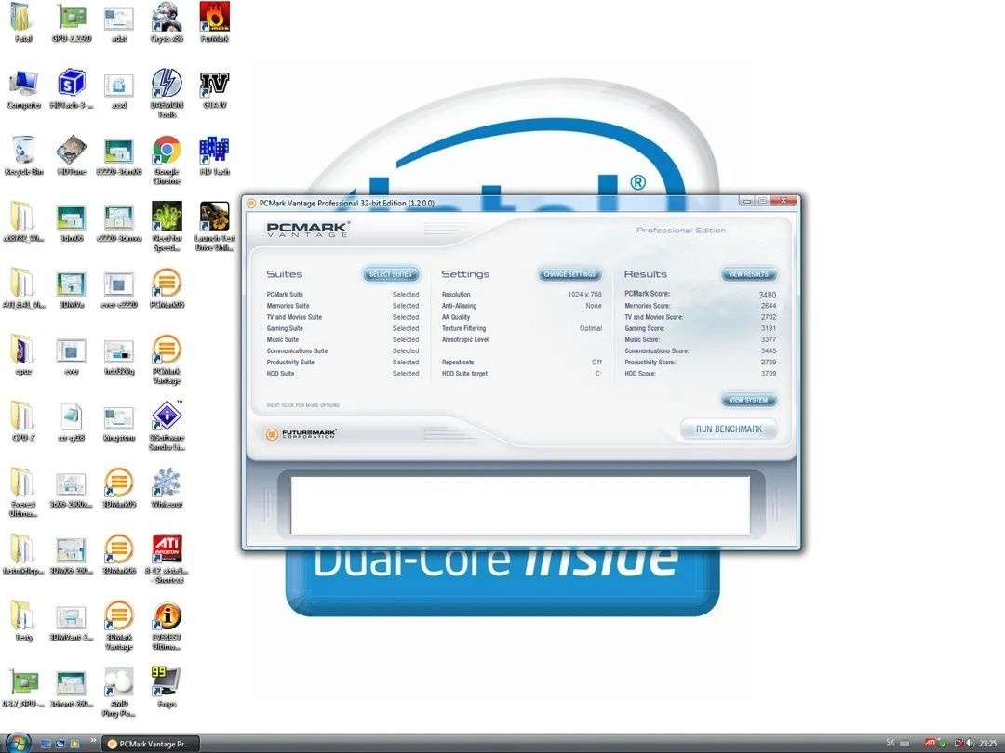
Task: Open the SiSoftware Sandra desktop shortcut
Action: 167,426
